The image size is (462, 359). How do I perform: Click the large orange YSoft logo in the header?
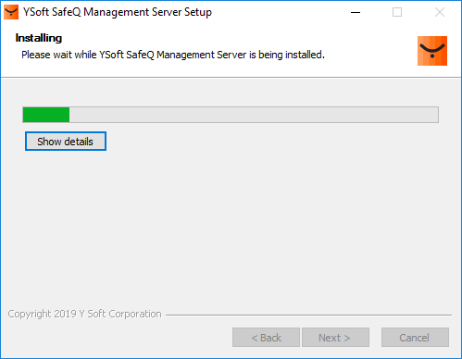point(432,51)
